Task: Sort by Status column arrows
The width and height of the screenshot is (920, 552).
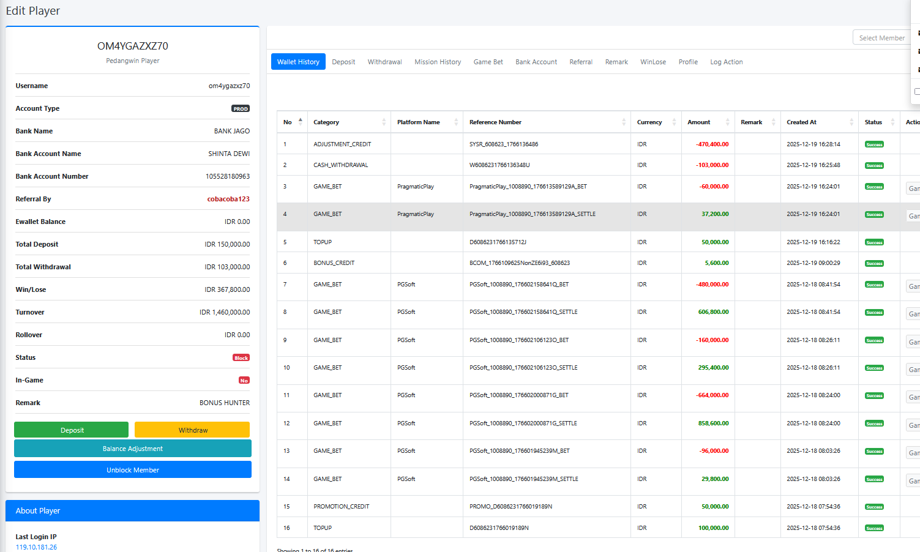Action: (x=892, y=122)
